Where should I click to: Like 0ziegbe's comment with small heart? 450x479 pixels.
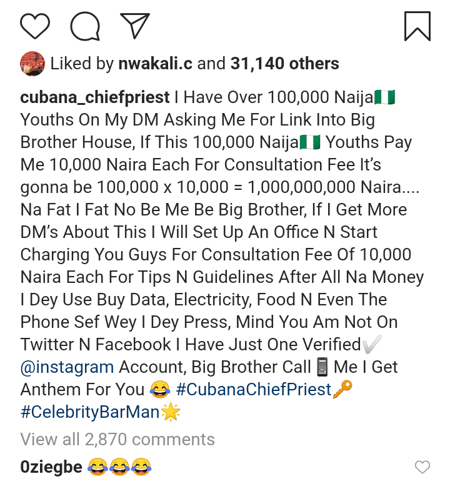pos(423,467)
